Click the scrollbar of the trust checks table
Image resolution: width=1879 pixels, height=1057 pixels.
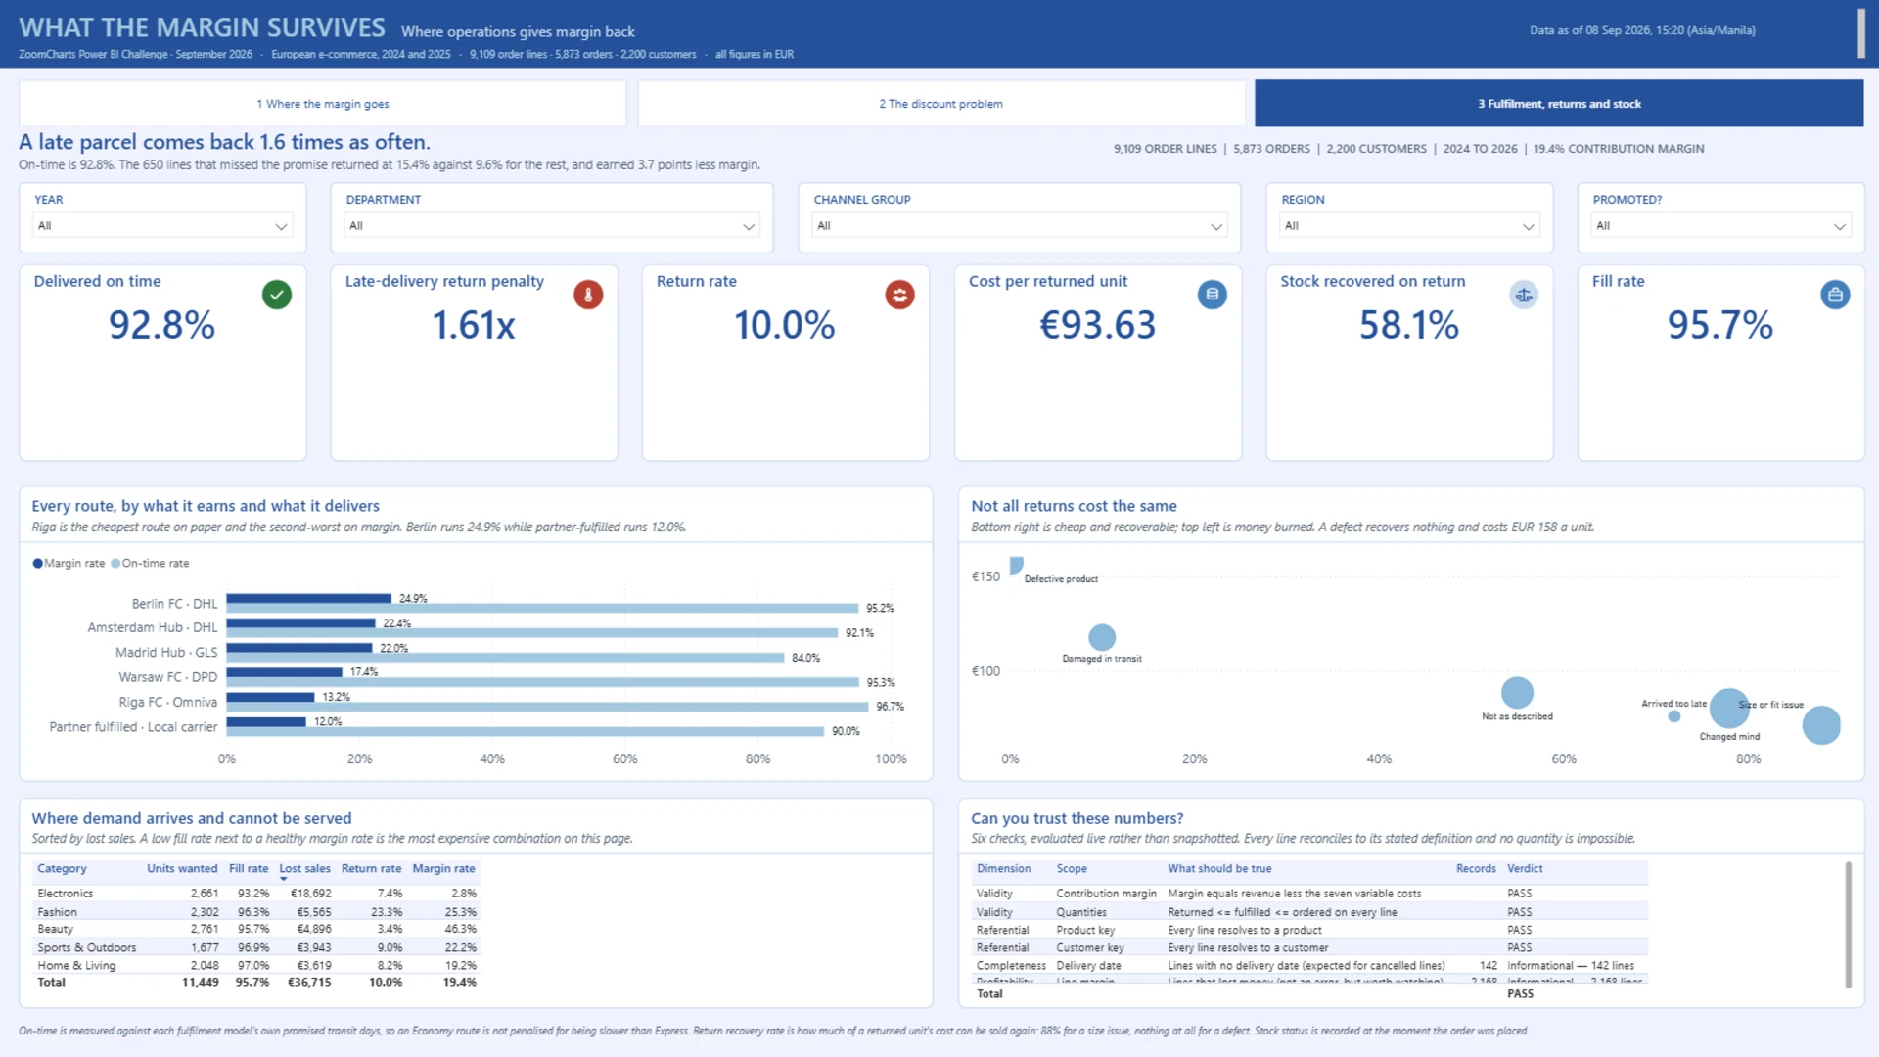(x=1848, y=925)
